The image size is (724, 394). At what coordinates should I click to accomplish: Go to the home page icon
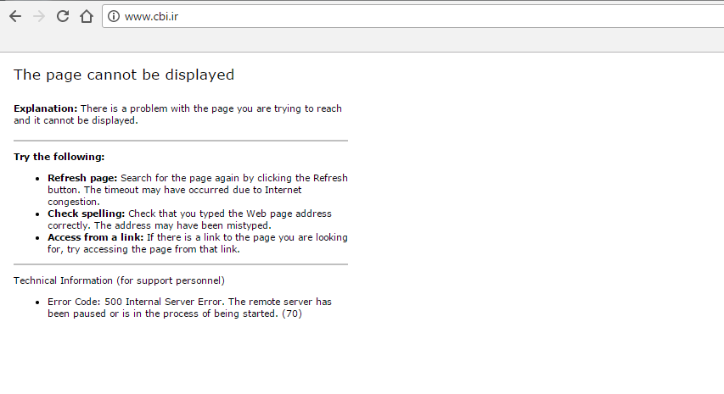pos(86,16)
